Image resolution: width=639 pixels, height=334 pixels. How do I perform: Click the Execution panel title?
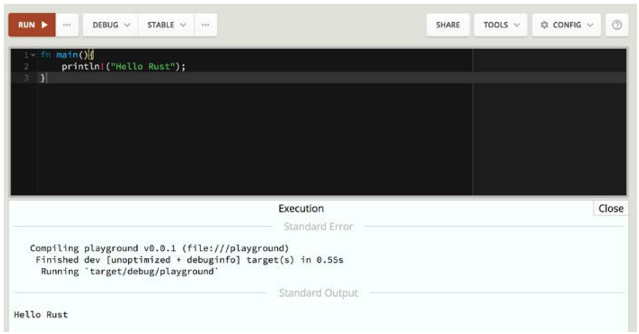pos(301,208)
